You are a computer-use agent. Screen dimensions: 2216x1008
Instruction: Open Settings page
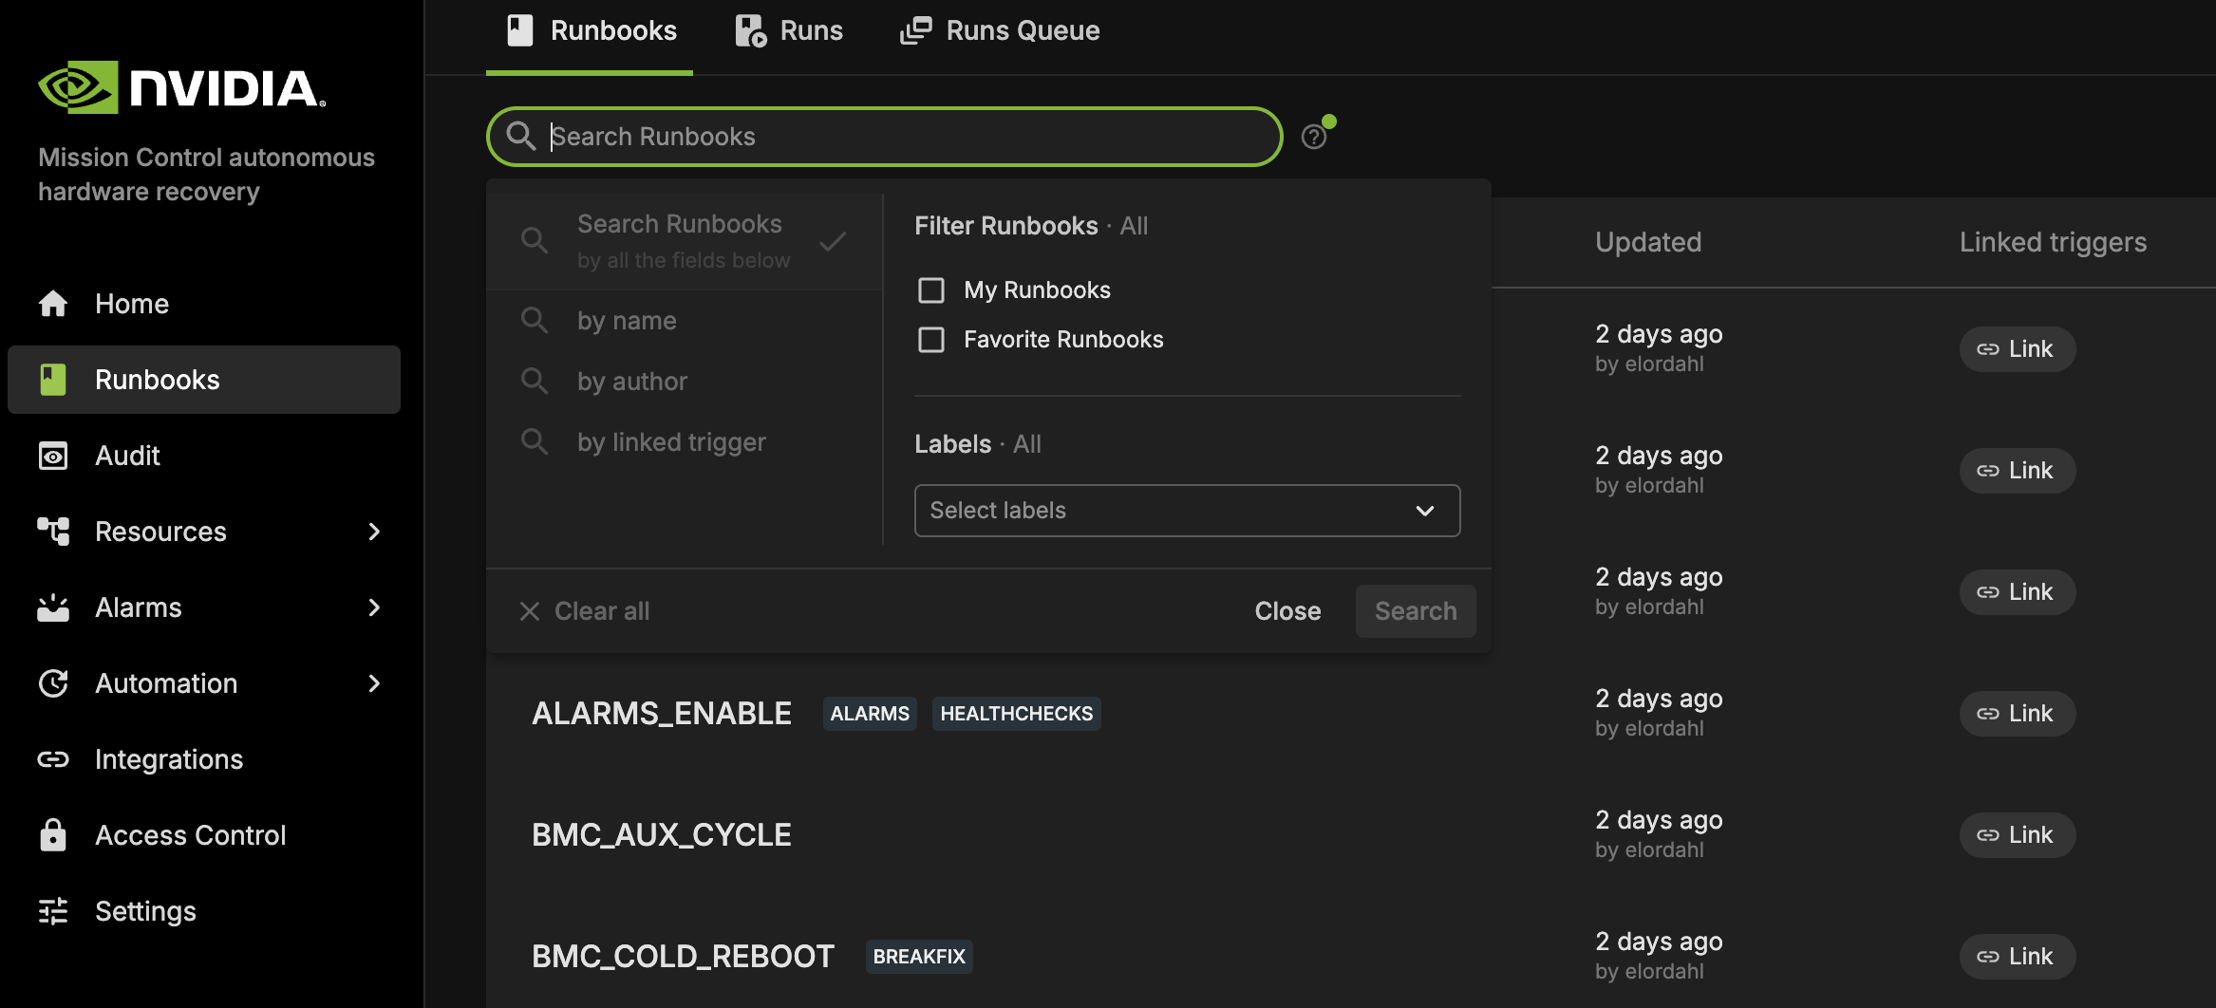click(x=204, y=911)
